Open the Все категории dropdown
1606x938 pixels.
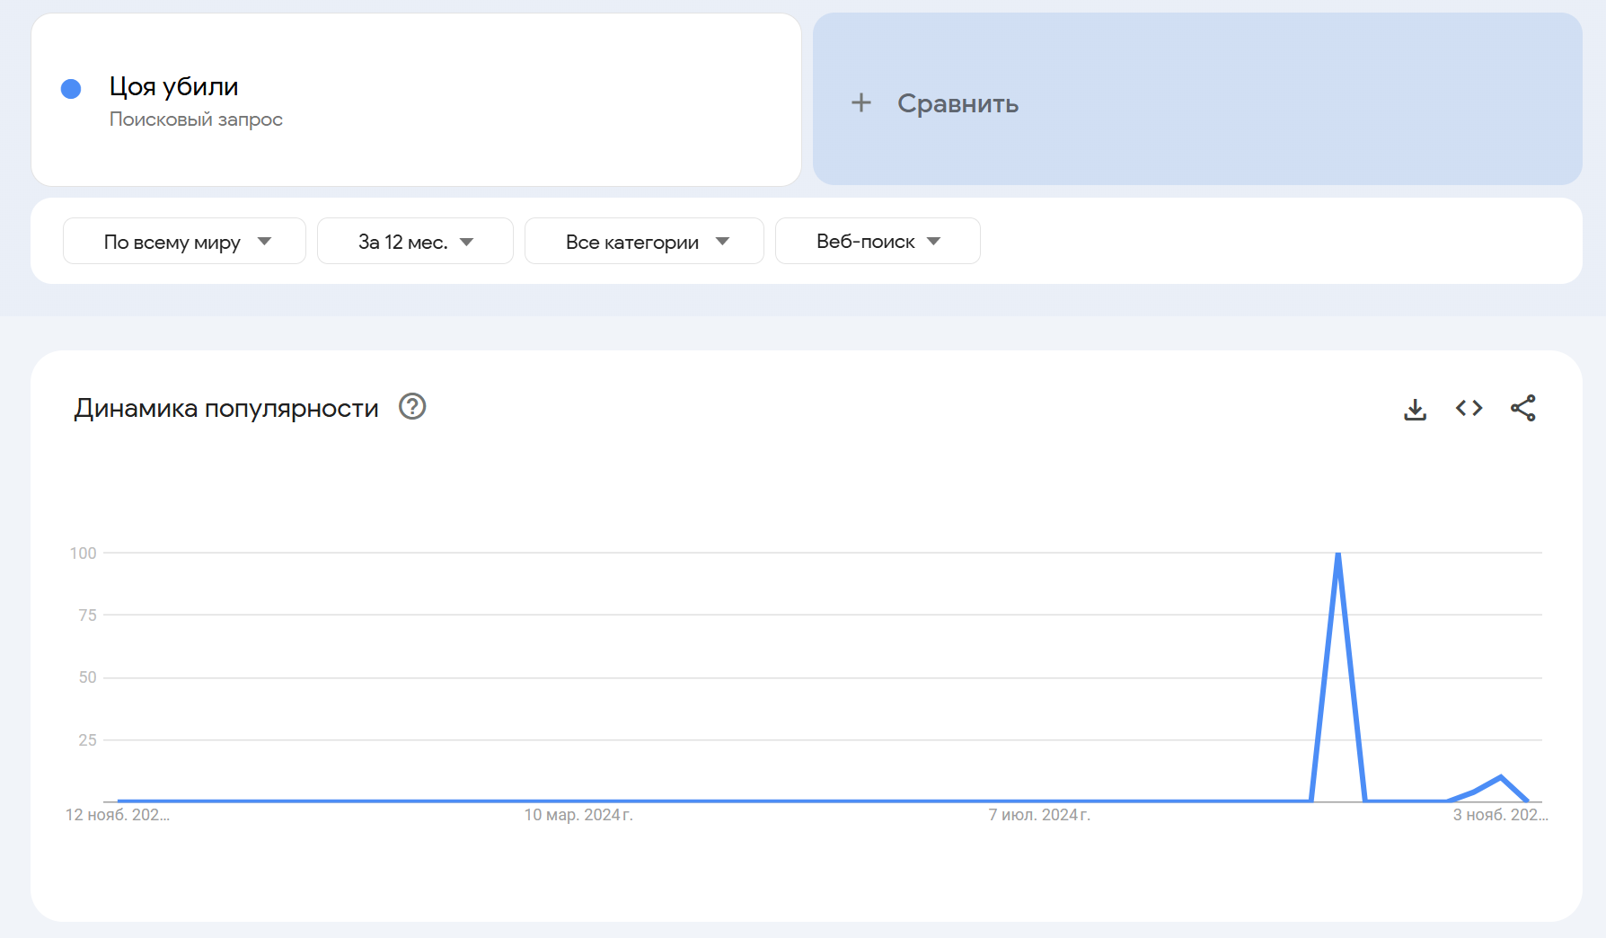tap(644, 242)
